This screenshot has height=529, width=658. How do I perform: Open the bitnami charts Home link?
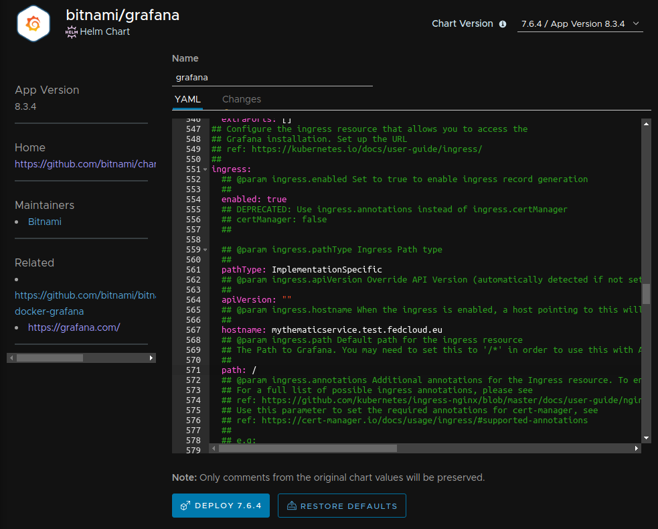(85, 164)
